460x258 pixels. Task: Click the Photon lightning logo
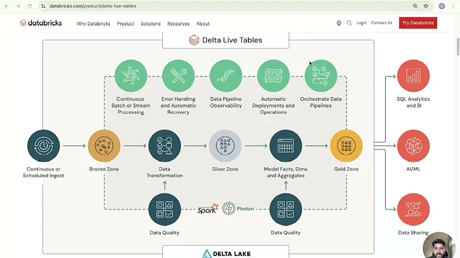(x=229, y=209)
